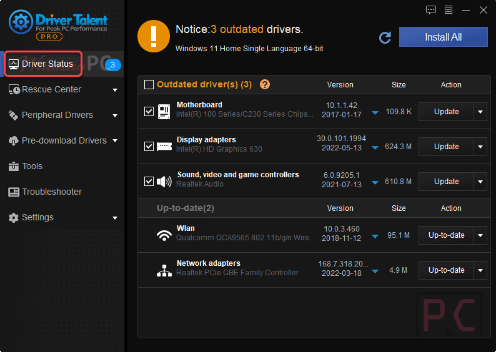Open the main menu list icon

click(x=449, y=10)
